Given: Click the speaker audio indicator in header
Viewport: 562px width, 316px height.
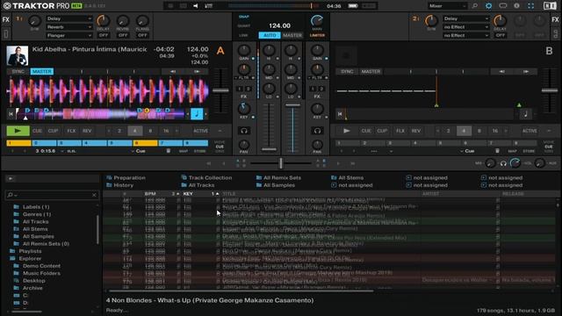Looking at the screenshot, I should point(195,6).
